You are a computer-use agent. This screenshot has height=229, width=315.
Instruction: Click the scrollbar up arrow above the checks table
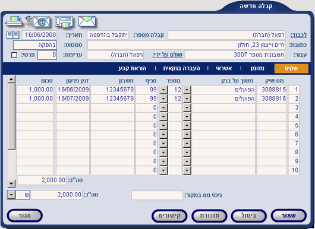pyautogui.click(x=11, y=79)
